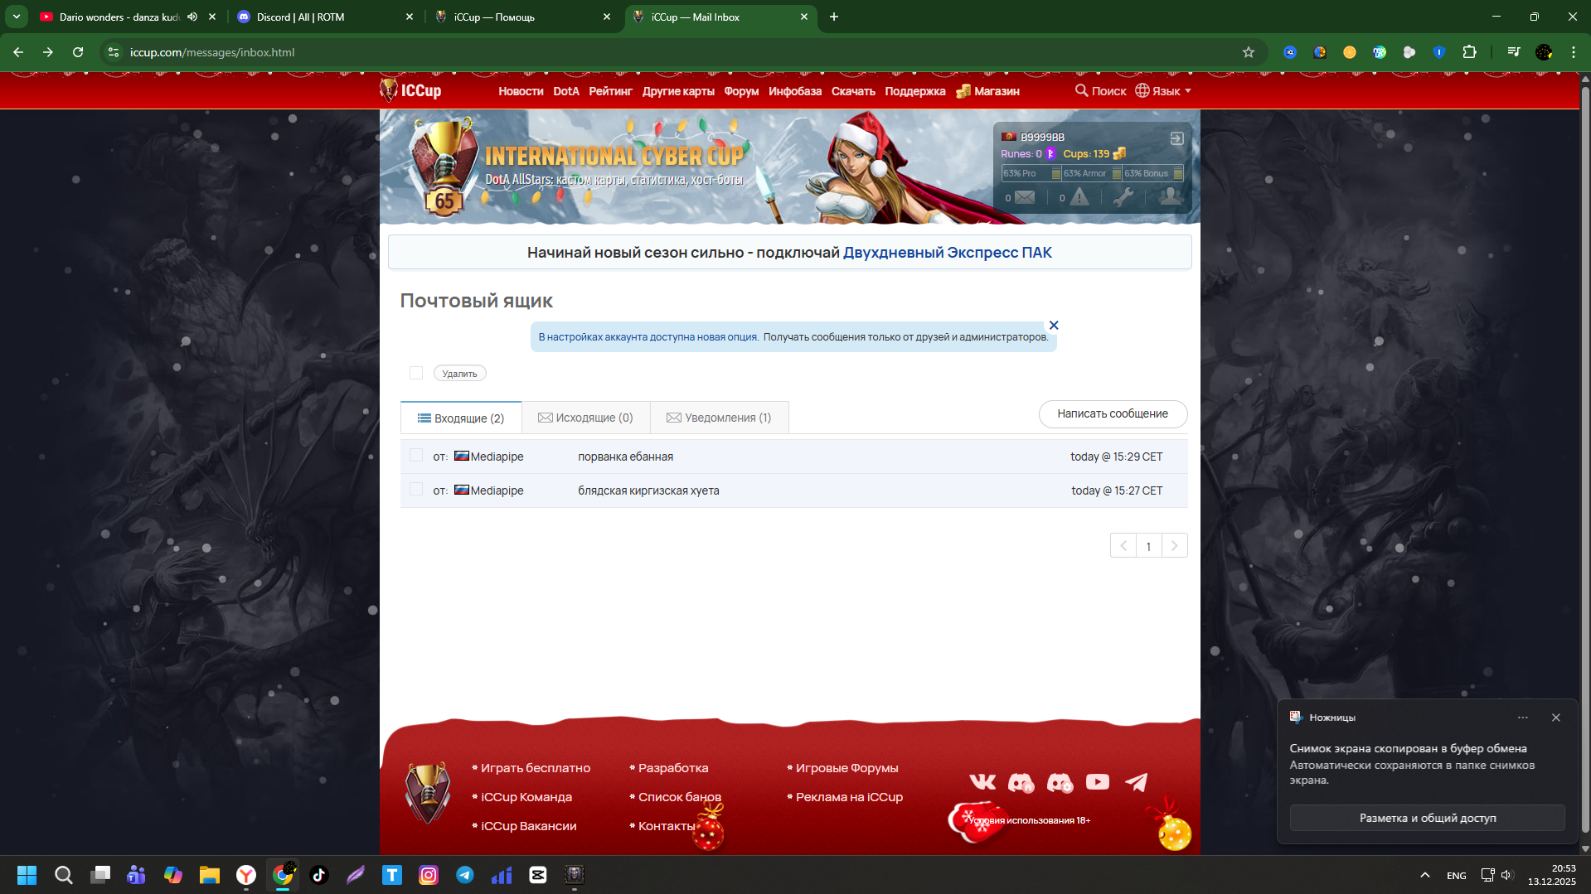Viewport: 1591px width, 894px height.
Task: Open the VK social icon in footer
Action: [982, 781]
